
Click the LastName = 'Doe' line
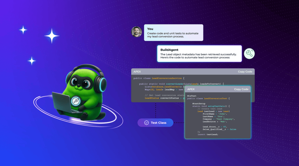pyautogui.click(x=213, y=116)
